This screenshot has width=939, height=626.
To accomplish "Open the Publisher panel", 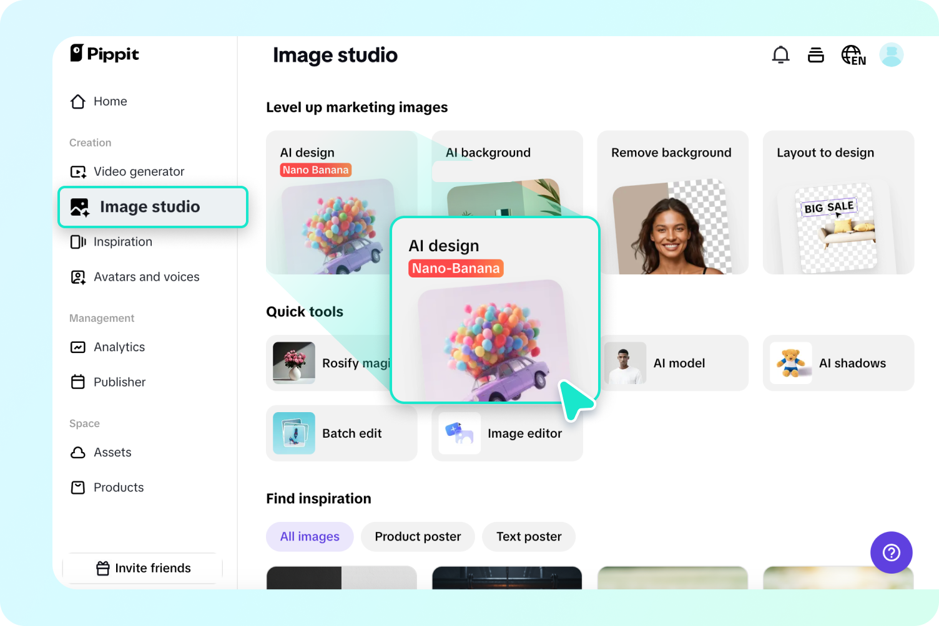I will pyautogui.click(x=119, y=382).
